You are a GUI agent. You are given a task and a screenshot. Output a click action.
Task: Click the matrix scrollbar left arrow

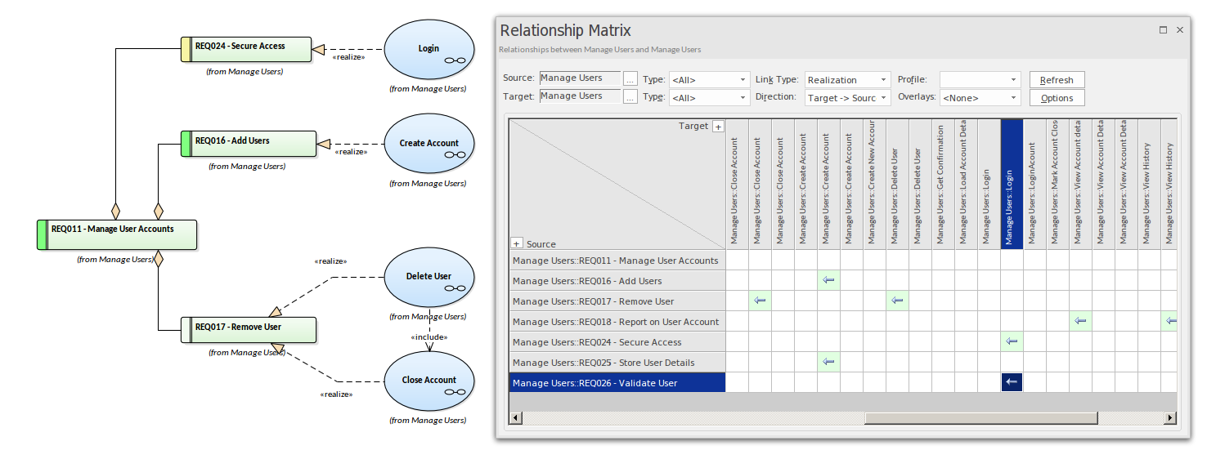pyautogui.click(x=516, y=417)
